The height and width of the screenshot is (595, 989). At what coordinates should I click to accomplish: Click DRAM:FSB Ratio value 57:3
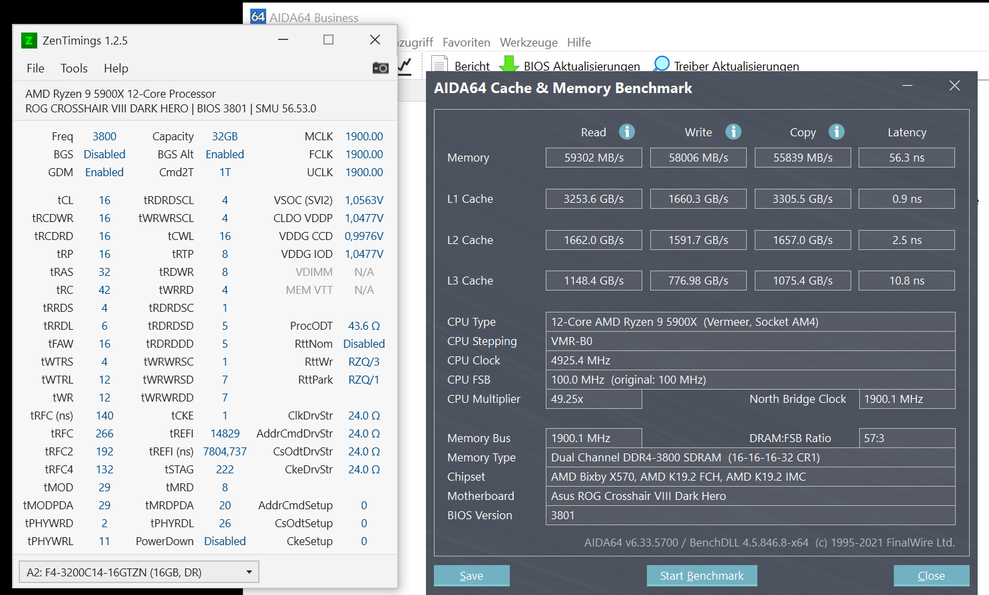(907, 438)
